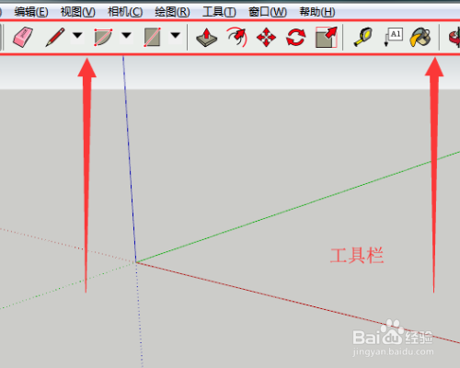Select the Line pencil tool
The width and height of the screenshot is (460, 368).
pyautogui.click(x=55, y=37)
